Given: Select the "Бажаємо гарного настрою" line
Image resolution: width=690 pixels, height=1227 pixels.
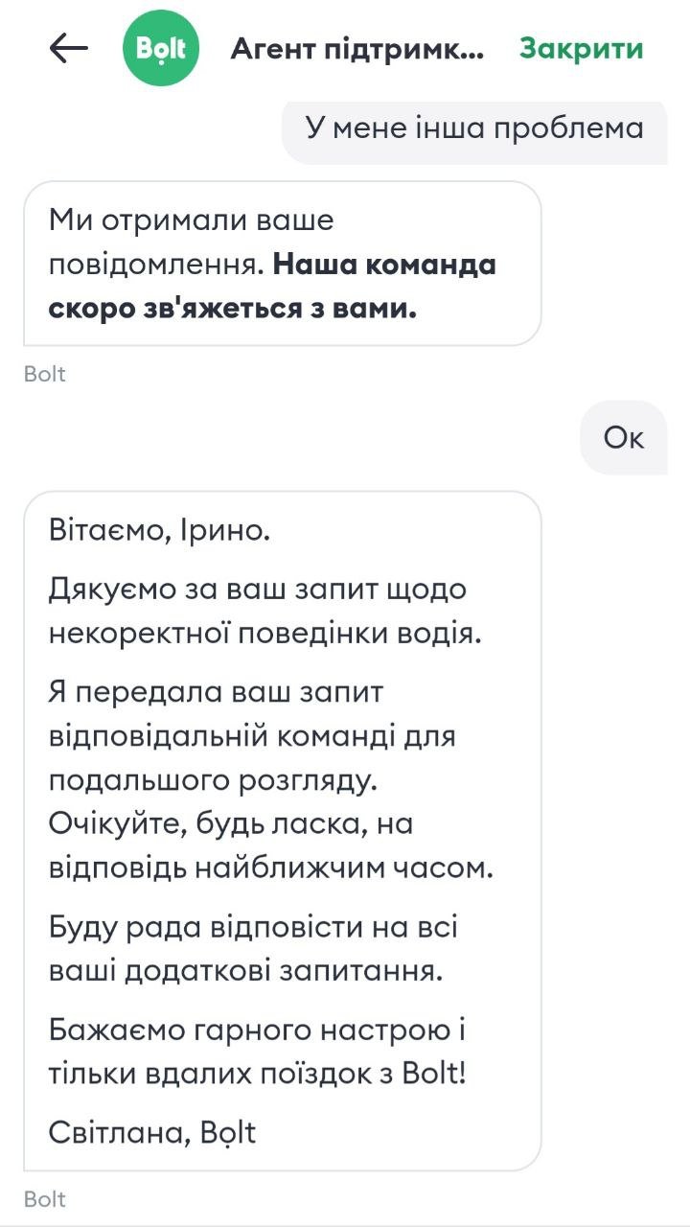Looking at the screenshot, I should coord(257,1030).
